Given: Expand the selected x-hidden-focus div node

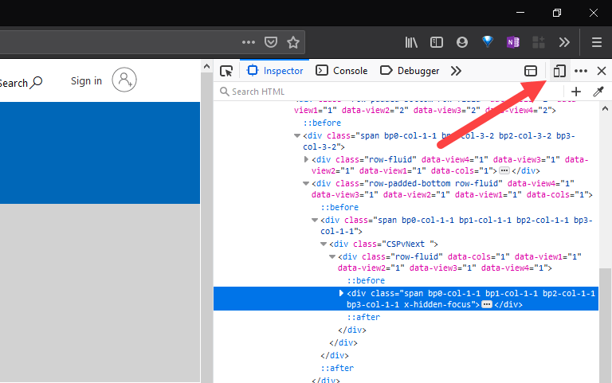Looking at the screenshot, I should pos(341,293).
